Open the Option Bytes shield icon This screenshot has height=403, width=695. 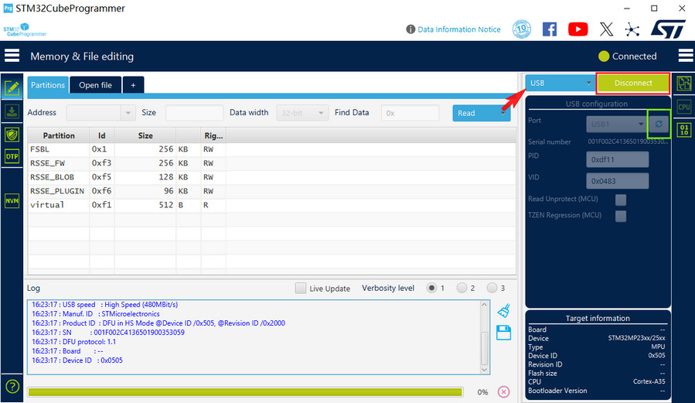point(12,135)
